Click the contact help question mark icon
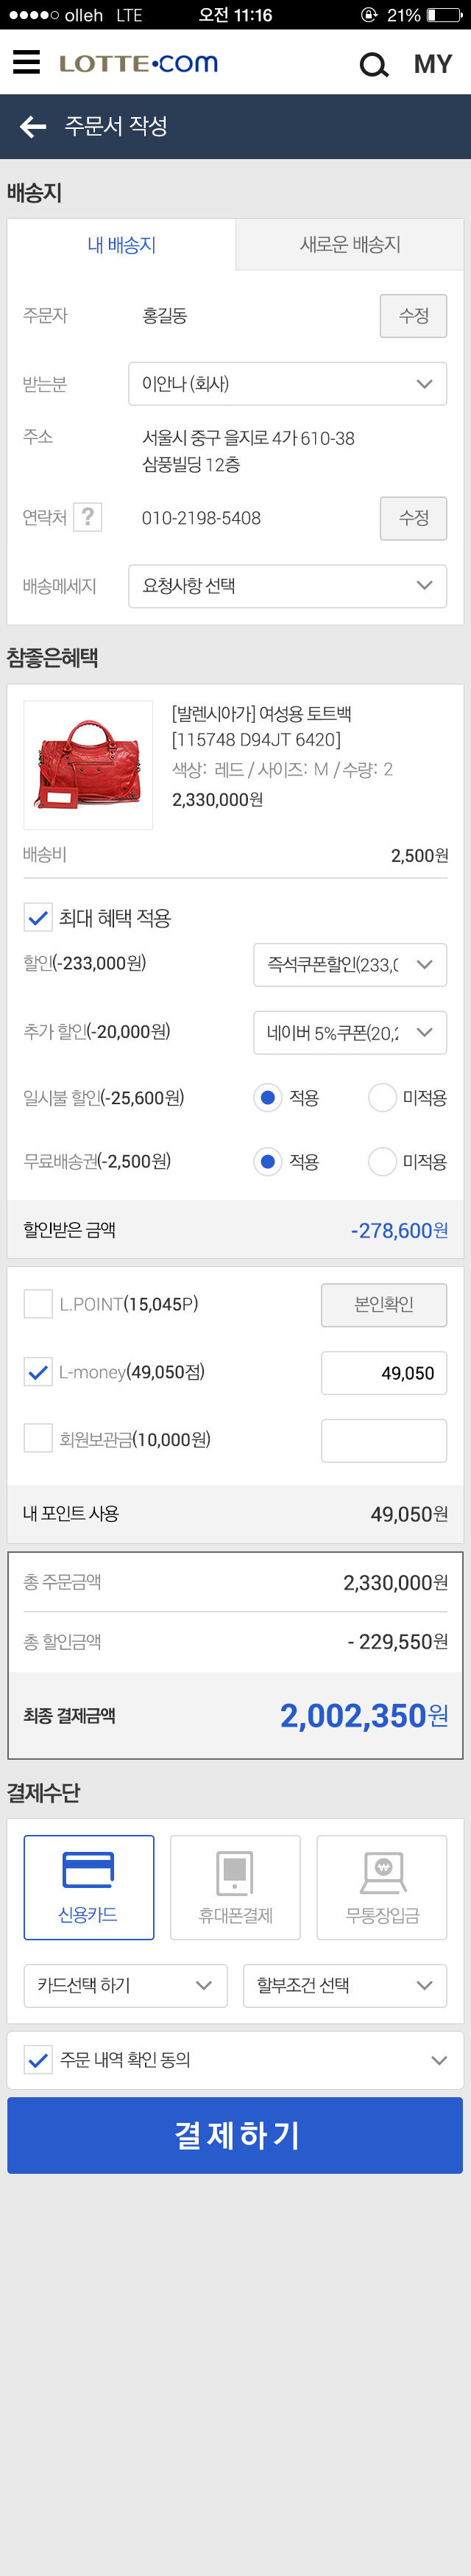This screenshot has height=2576, width=471. coord(88,517)
